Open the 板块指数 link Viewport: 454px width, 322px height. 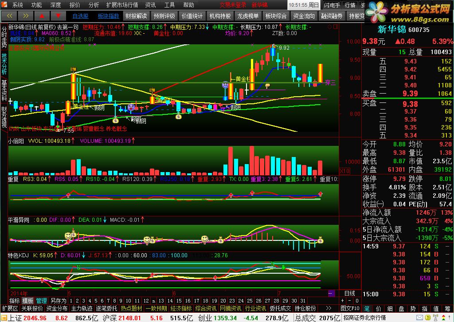tap(109, 16)
